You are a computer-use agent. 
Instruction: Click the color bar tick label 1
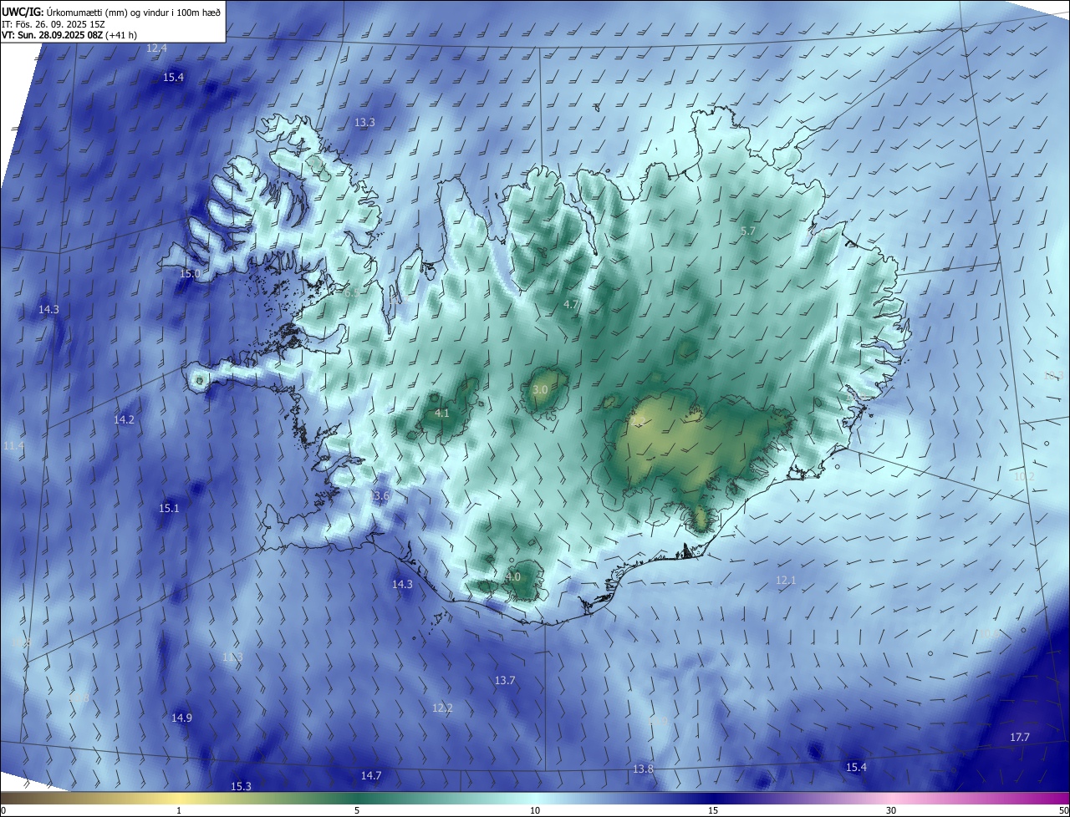click(x=179, y=810)
